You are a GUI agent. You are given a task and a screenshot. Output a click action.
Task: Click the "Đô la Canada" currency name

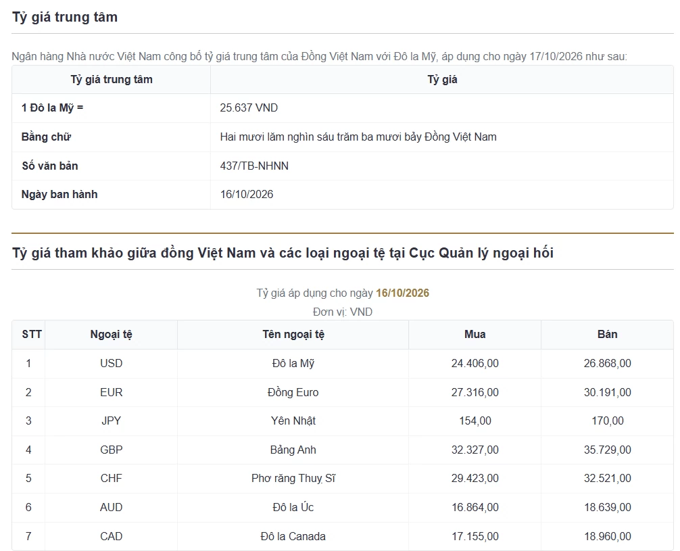[293, 537]
